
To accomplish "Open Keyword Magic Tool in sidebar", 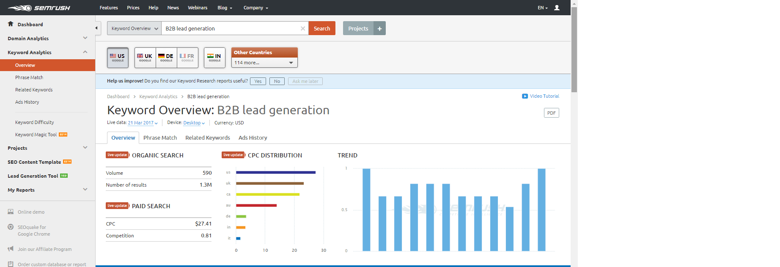I will [36, 135].
